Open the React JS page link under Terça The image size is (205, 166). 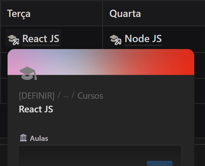(41, 39)
